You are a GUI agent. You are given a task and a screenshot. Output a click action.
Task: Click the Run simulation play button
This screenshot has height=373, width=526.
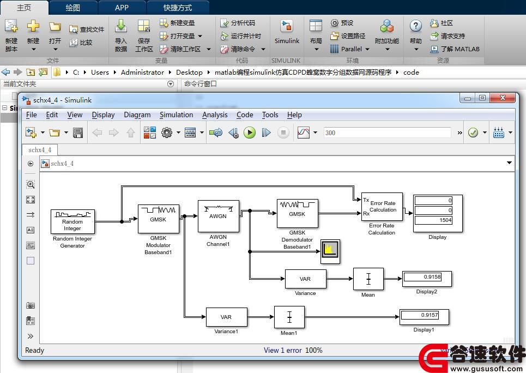pyautogui.click(x=250, y=133)
